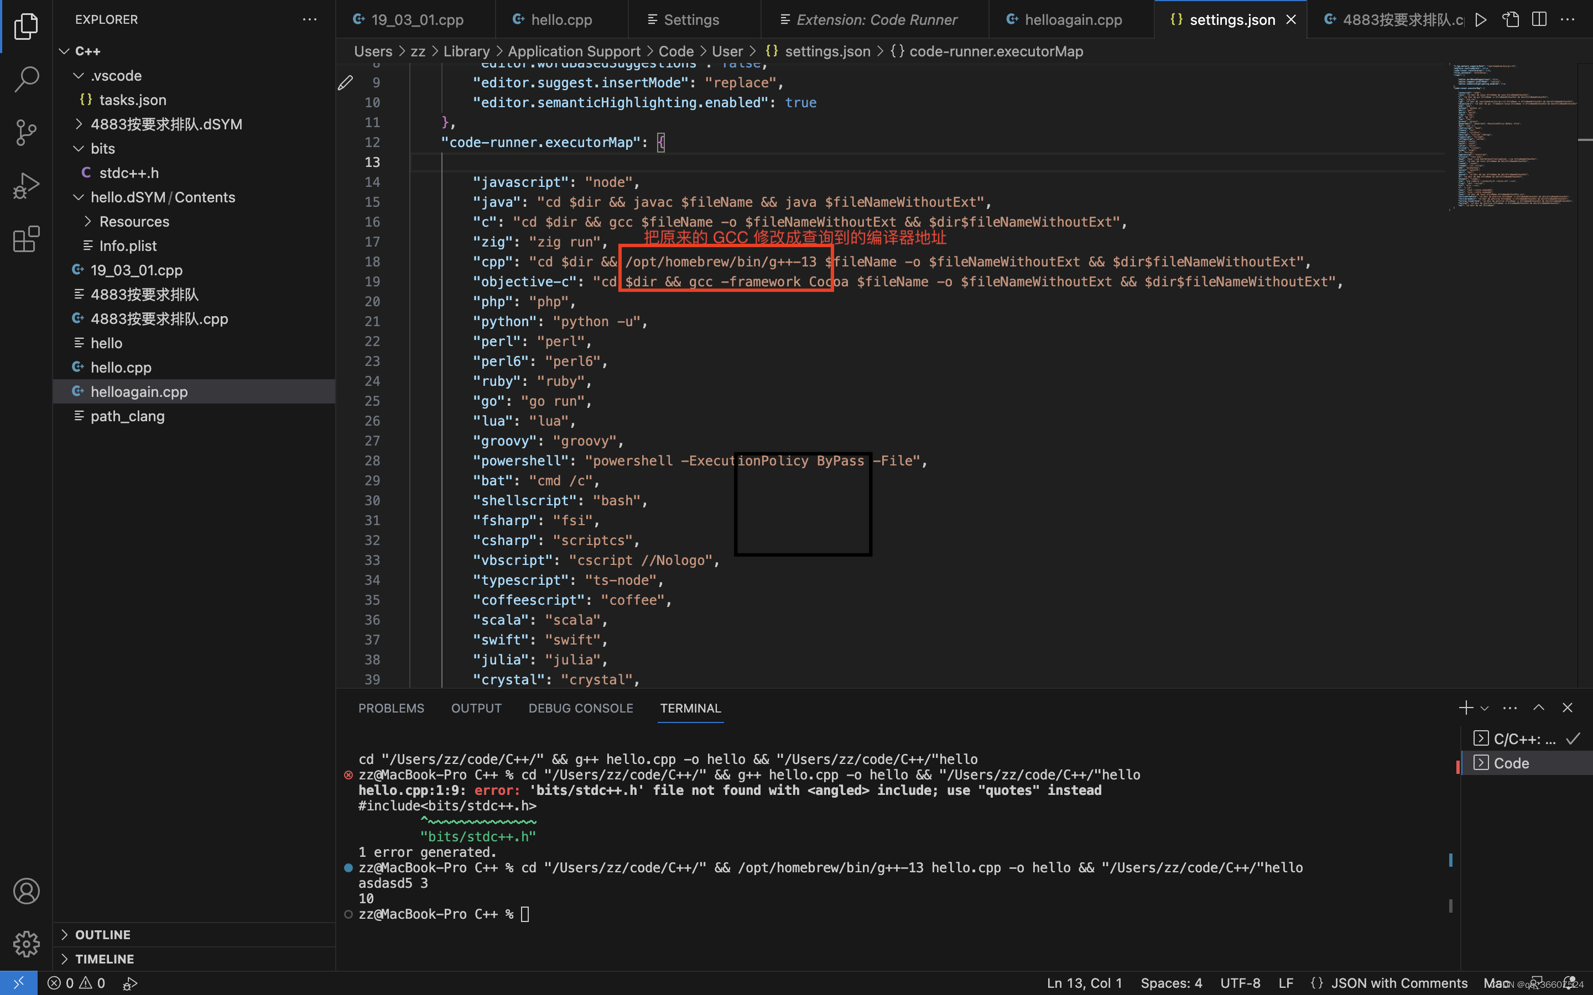Open 4883按要求排队.cpp in explorer
The height and width of the screenshot is (995, 1593).
tap(194, 319)
